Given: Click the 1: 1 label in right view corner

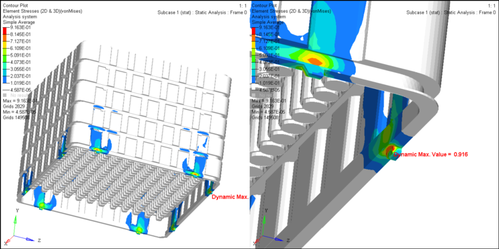Looking at the screenshot, I should 491,5.
